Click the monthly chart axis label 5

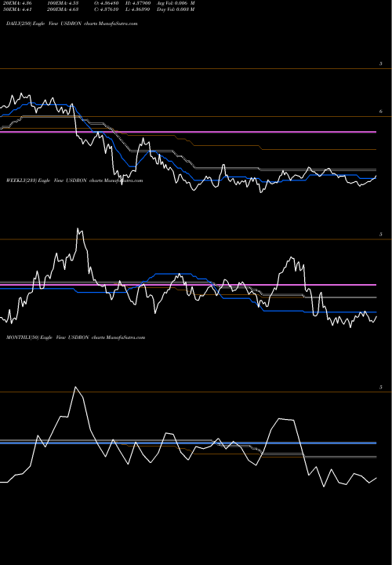(x=381, y=388)
